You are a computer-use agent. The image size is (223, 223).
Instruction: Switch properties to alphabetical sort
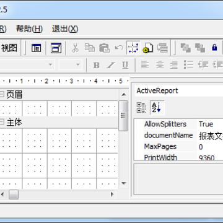(157, 108)
